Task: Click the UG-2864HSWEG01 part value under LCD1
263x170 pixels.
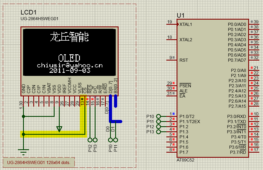Action: click(x=40, y=19)
